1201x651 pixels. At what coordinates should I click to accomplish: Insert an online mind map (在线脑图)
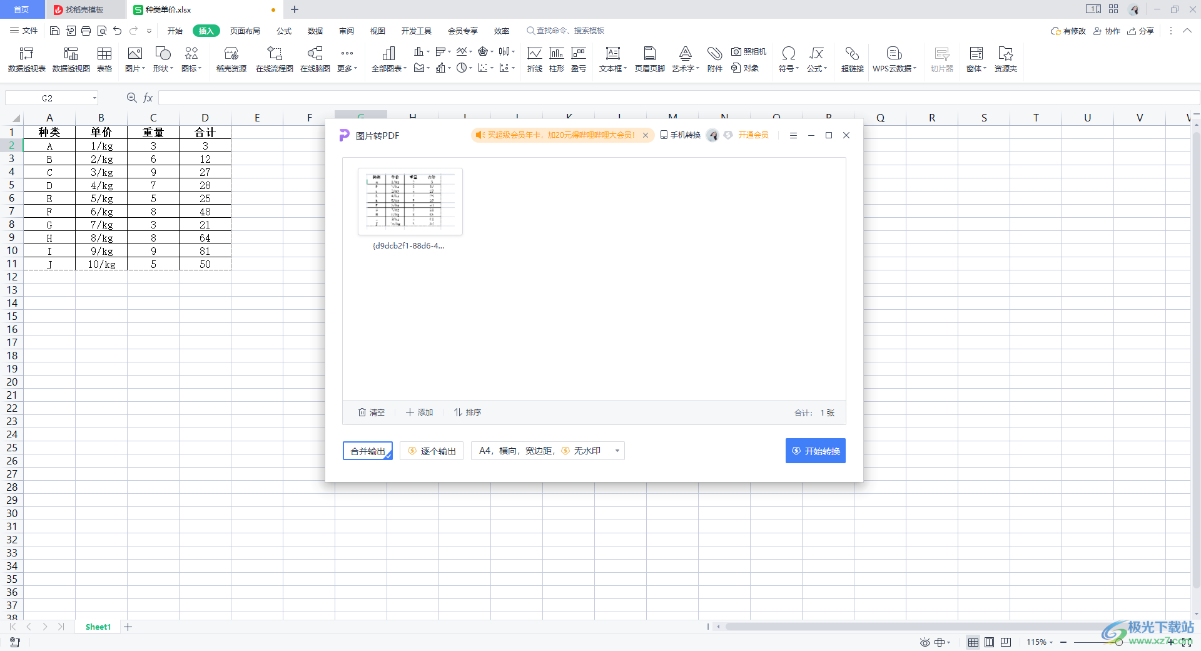click(315, 59)
